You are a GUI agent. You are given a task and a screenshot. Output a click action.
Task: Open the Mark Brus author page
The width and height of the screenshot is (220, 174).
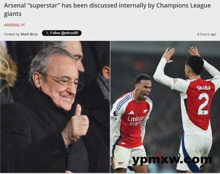pyautogui.click(x=29, y=34)
